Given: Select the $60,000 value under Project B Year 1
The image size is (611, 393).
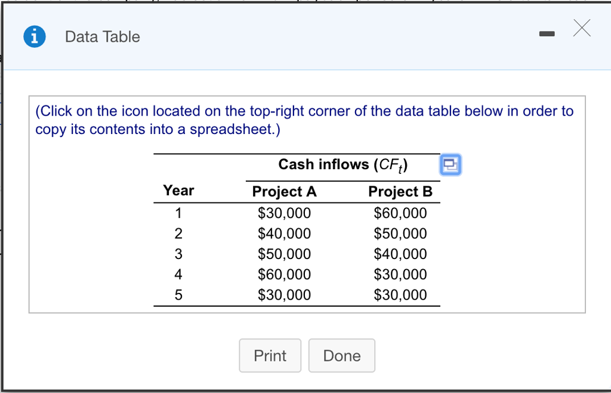Looking at the screenshot, I should coord(400,213).
